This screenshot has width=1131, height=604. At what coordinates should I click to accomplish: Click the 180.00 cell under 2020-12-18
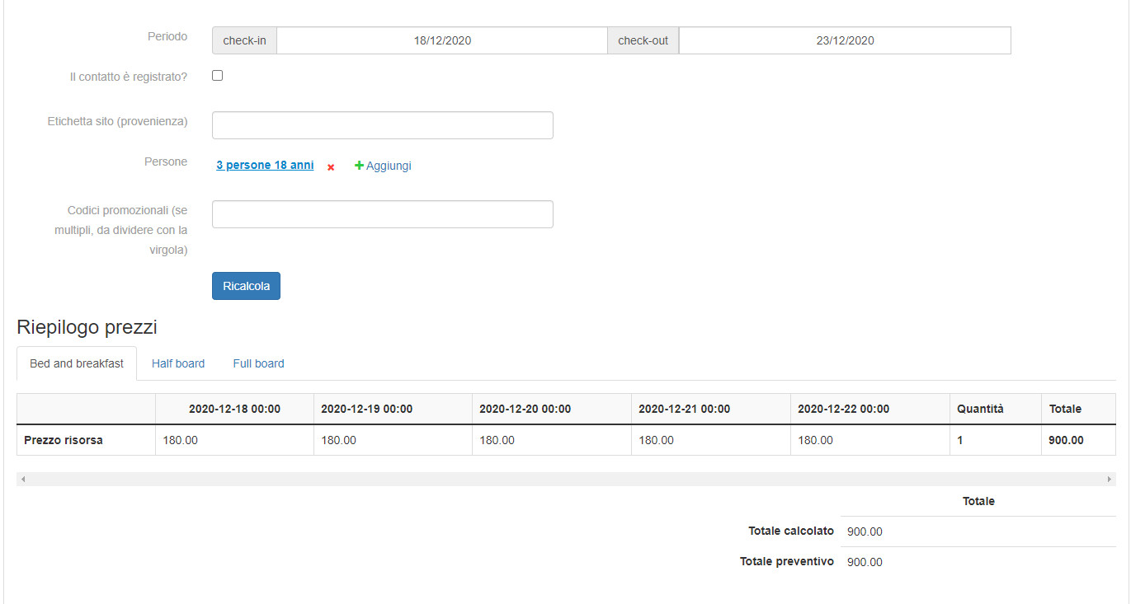pyautogui.click(x=234, y=440)
